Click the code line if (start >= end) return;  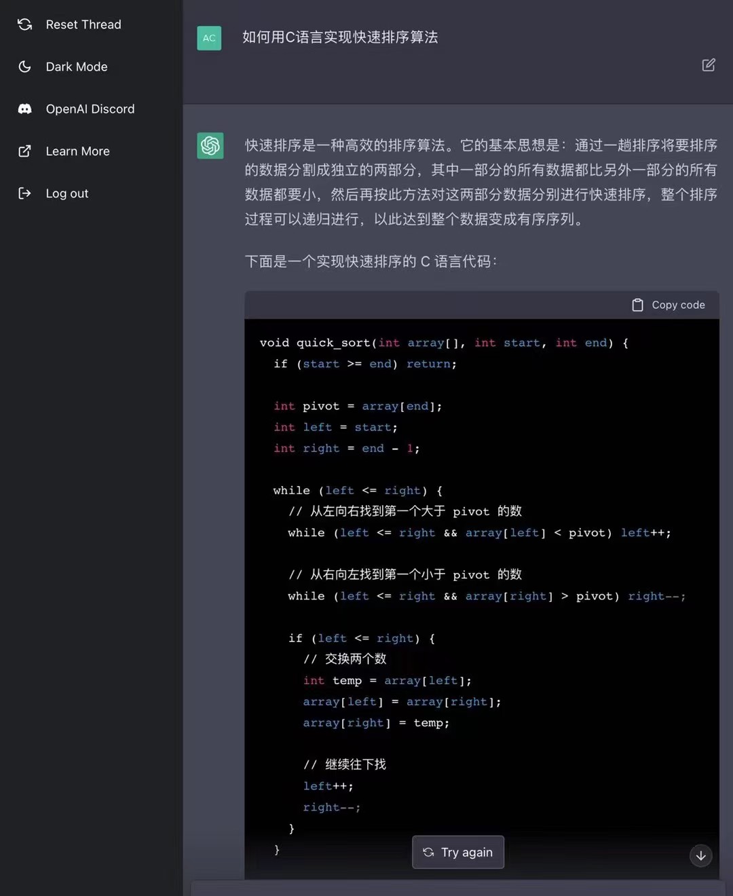pyautogui.click(x=365, y=364)
